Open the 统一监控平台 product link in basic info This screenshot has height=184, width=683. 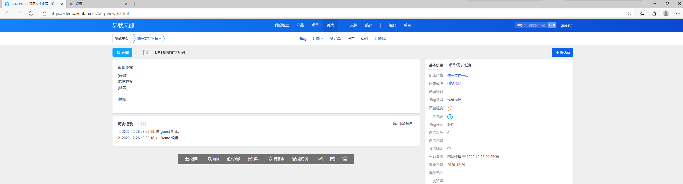pyautogui.click(x=457, y=75)
